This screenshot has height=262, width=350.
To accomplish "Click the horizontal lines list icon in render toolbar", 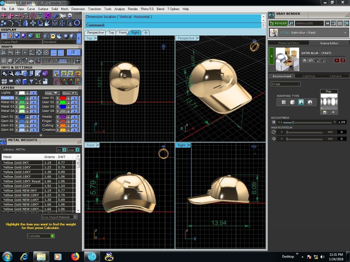I will [340, 23].
